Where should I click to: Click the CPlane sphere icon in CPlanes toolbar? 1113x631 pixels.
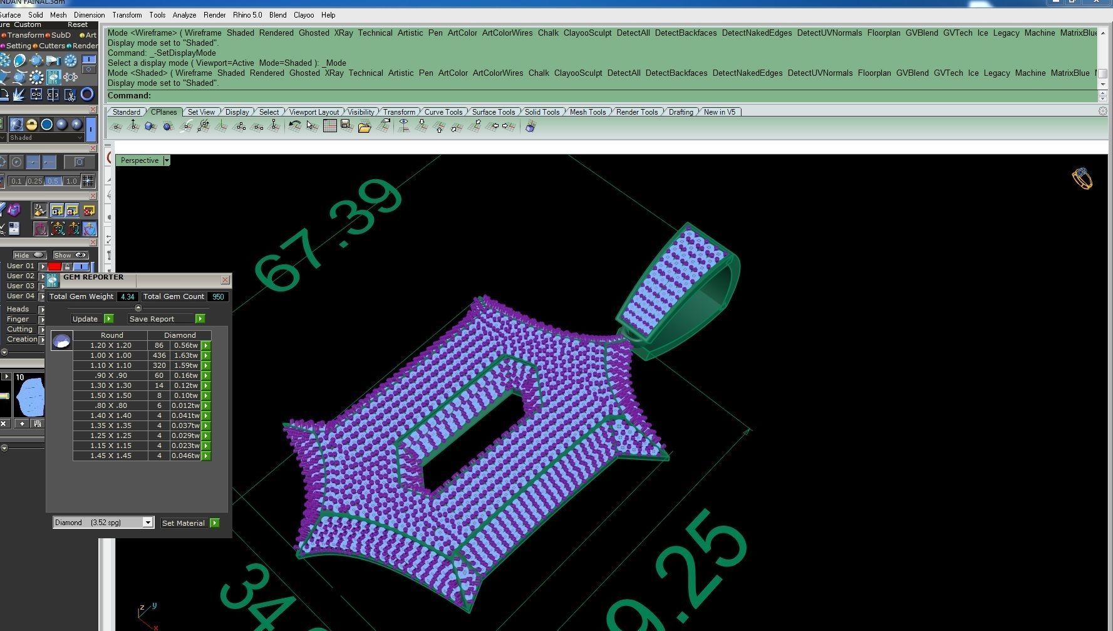pos(168,127)
